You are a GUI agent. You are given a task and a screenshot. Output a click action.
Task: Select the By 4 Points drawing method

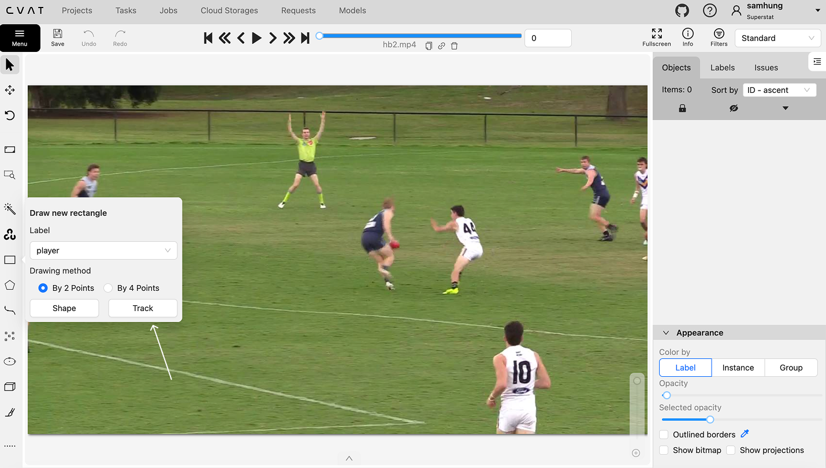[108, 288]
